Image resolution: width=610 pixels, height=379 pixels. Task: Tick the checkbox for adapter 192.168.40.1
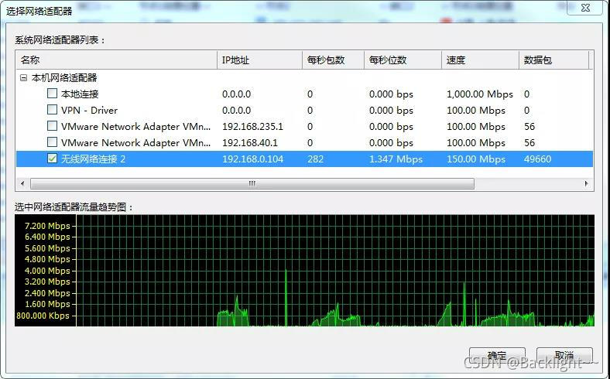[x=52, y=142]
